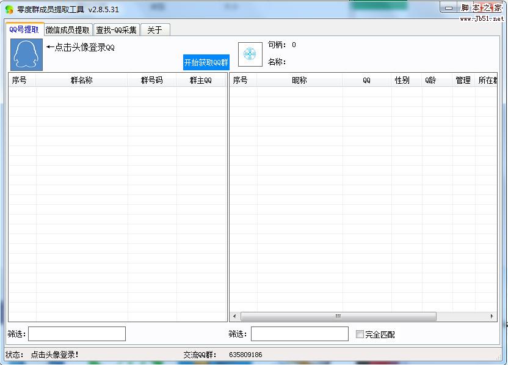Click the left arrow of horizontal scrollbar

(235, 317)
